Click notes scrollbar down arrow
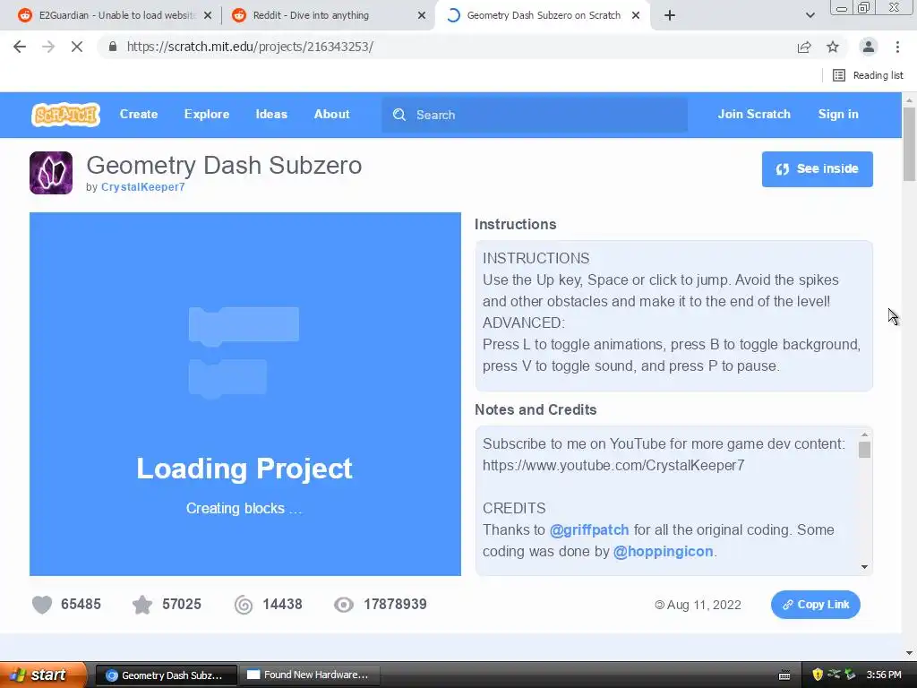The width and height of the screenshot is (917, 688). 864,567
